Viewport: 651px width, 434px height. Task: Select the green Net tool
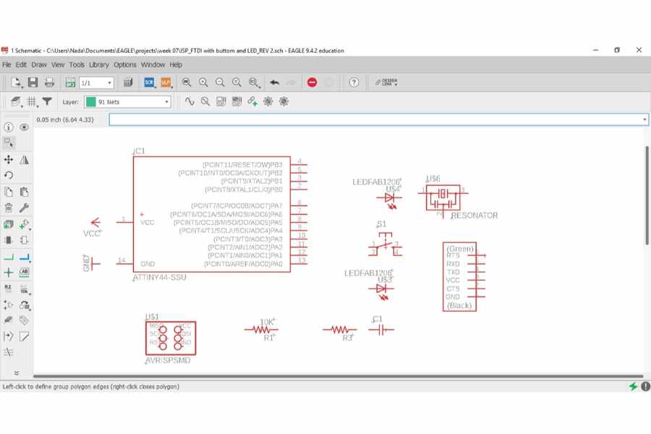click(x=8, y=257)
